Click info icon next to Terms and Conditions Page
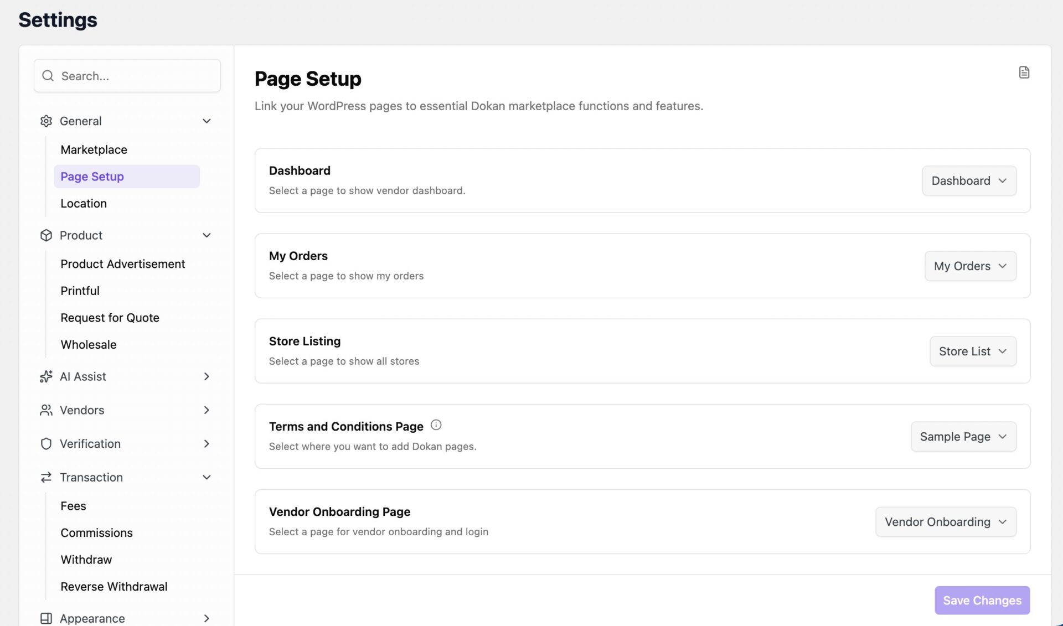1063x626 pixels. pos(436,425)
